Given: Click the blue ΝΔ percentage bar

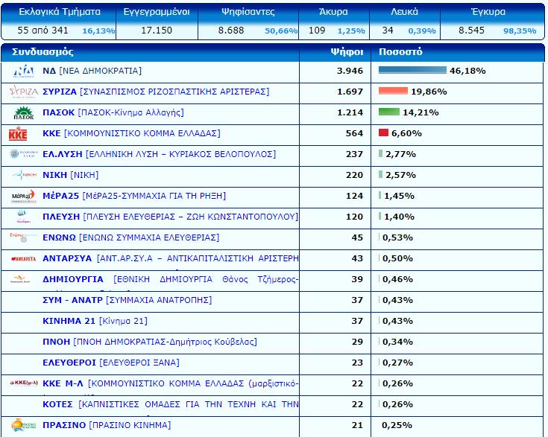Looking at the screenshot, I should [x=412, y=71].
